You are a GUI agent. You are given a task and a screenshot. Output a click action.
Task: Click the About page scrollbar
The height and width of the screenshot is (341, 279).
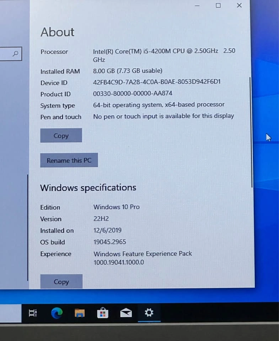pyautogui.click(x=252, y=132)
